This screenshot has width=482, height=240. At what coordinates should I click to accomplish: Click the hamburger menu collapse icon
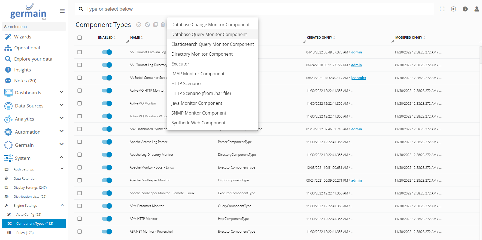[62, 11]
